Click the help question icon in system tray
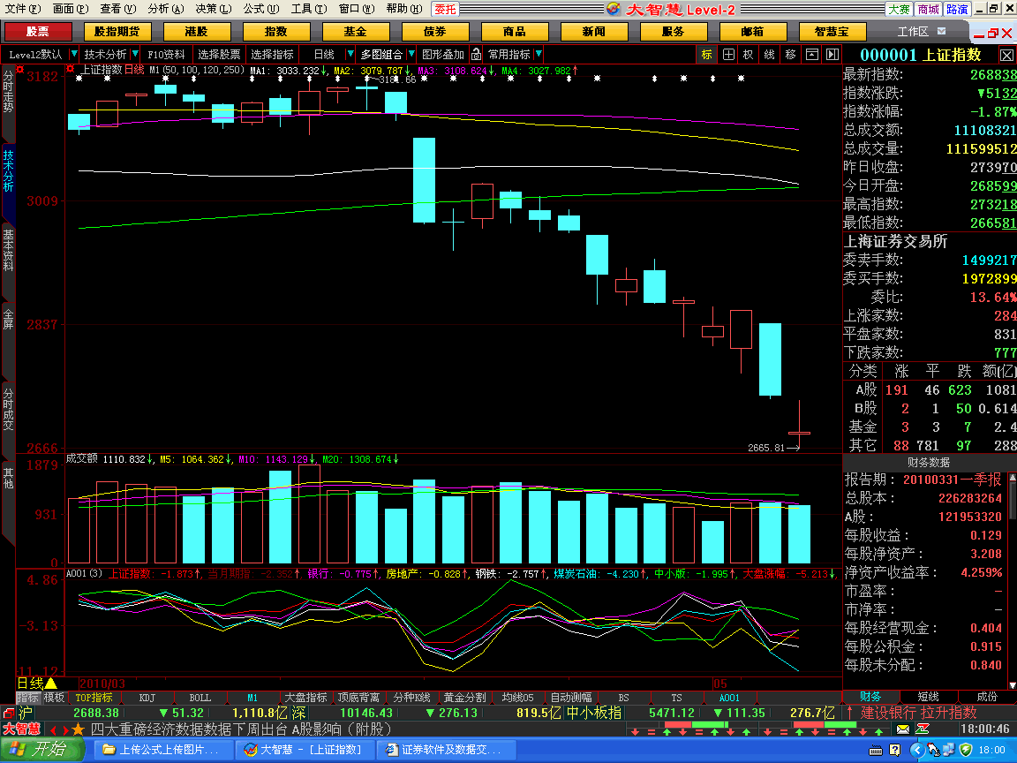This screenshot has height=763, width=1017. coord(895,751)
